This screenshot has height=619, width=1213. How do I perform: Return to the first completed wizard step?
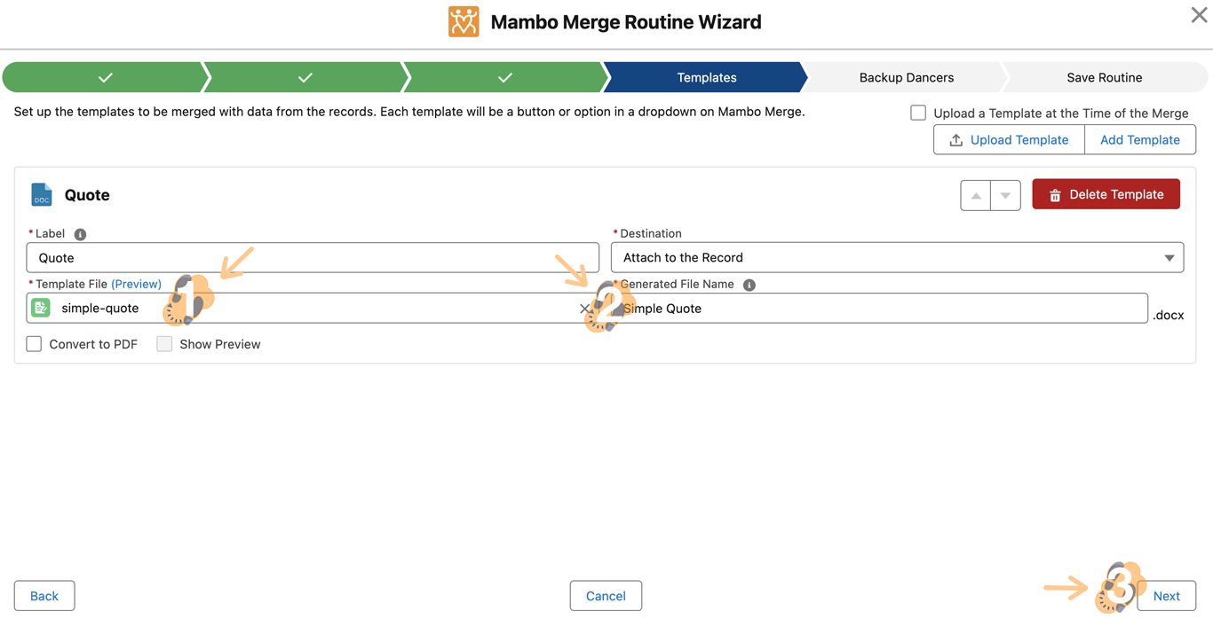point(105,78)
